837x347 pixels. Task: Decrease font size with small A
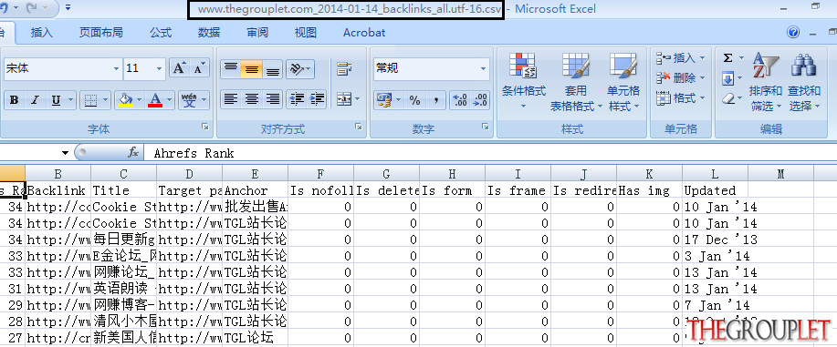[x=199, y=68]
